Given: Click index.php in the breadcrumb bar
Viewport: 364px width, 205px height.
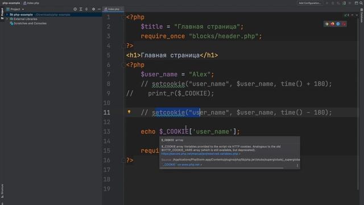Looking at the screenshot, I should coord(31,3).
